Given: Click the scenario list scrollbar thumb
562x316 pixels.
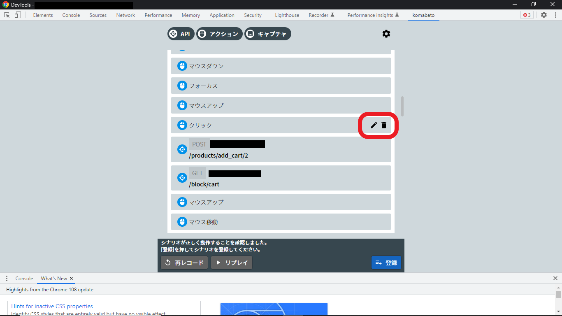Looking at the screenshot, I should point(402,106).
